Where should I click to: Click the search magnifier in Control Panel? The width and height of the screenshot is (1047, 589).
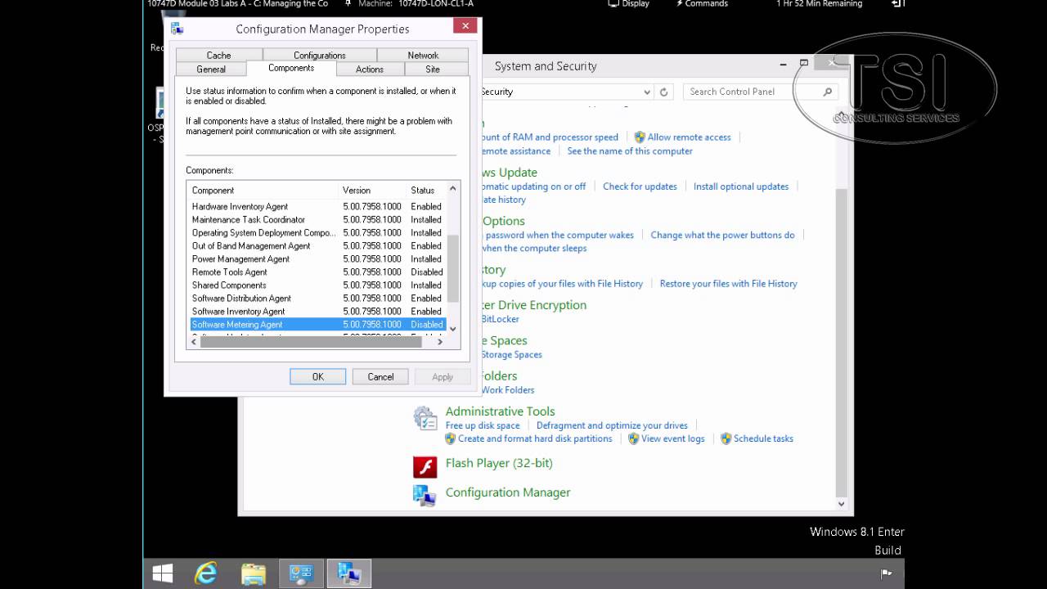(828, 92)
